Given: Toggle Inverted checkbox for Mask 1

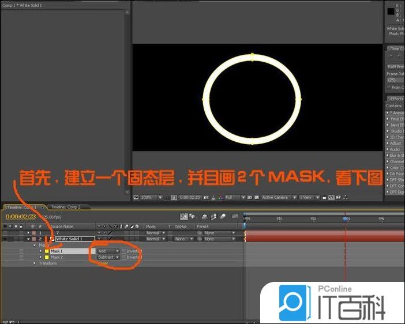Looking at the screenshot, I should 124,251.
